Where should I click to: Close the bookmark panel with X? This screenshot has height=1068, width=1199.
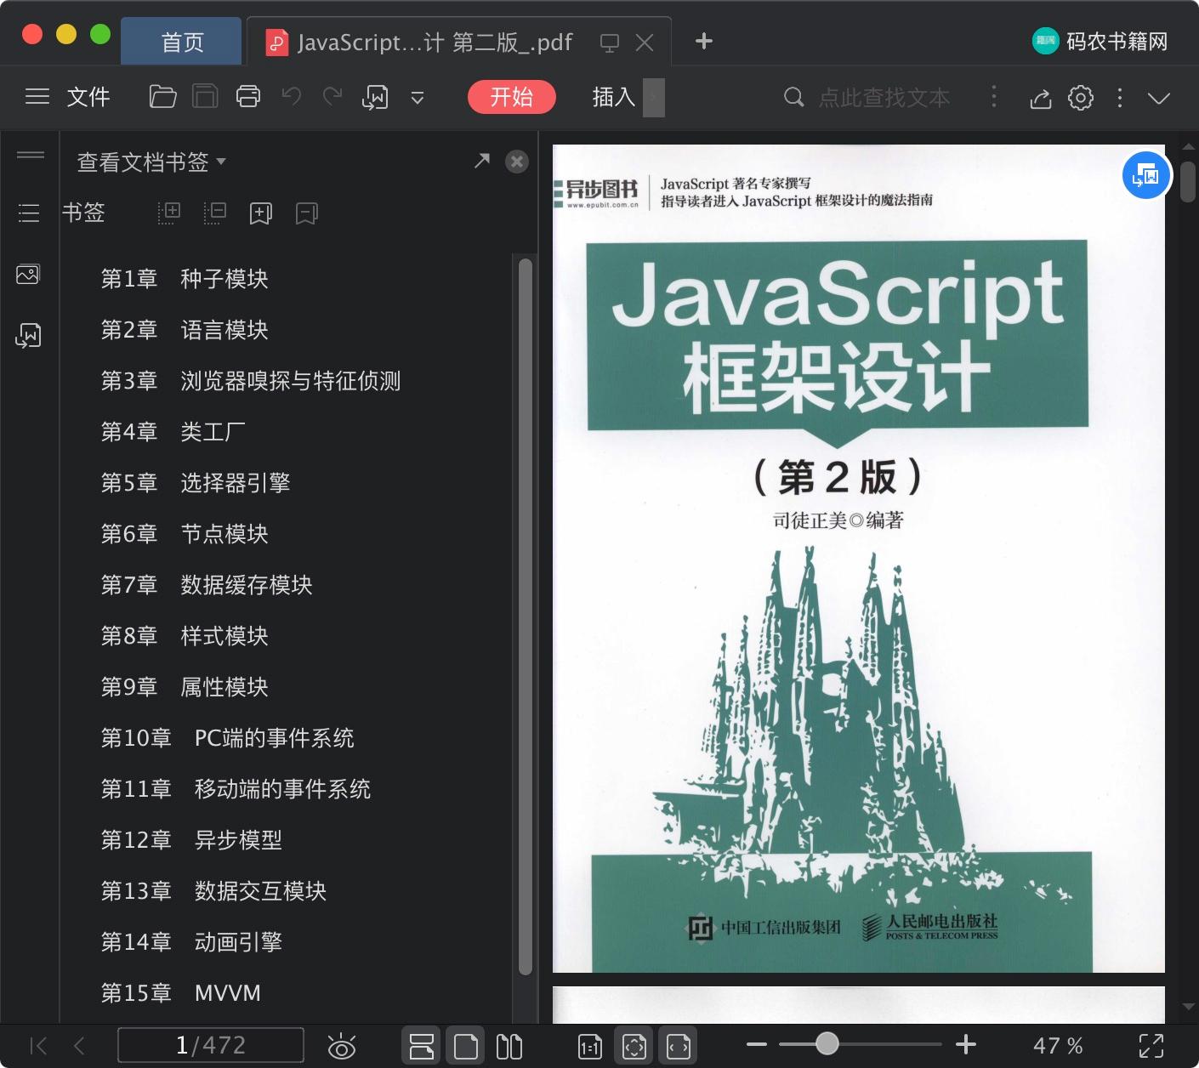(x=517, y=162)
